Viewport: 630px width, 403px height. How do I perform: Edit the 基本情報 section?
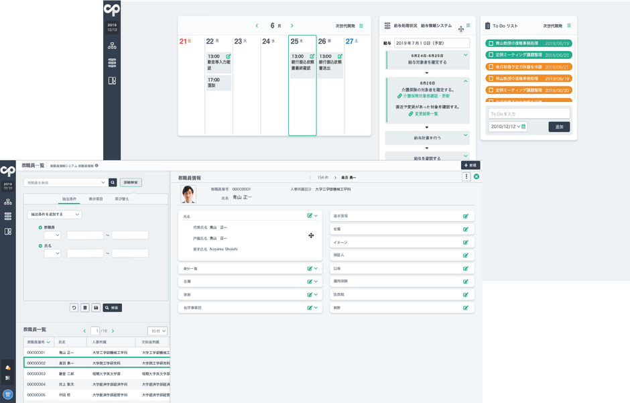pyautogui.click(x=465, y=216)
